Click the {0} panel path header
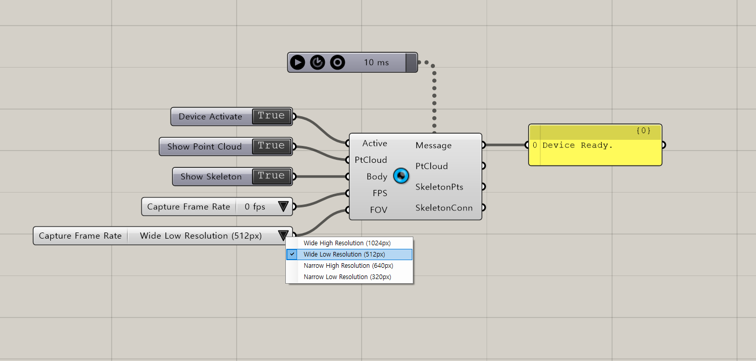 643,131
